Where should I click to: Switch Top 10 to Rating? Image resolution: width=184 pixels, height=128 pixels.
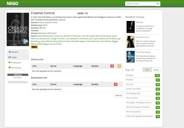156,70
